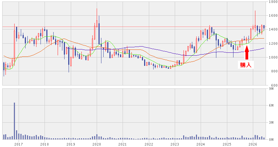This screenshot has width=278, height=147.
Task: Click the 1800 price axis label
Action: [273, 2]
